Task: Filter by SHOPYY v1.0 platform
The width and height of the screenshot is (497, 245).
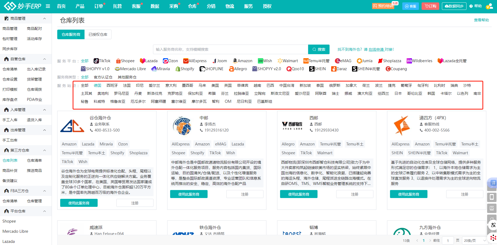Action: (95, 69)
